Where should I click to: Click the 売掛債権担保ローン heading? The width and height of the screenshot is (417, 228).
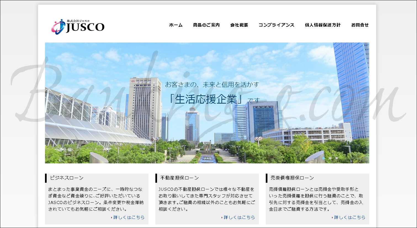coord(292,178)
